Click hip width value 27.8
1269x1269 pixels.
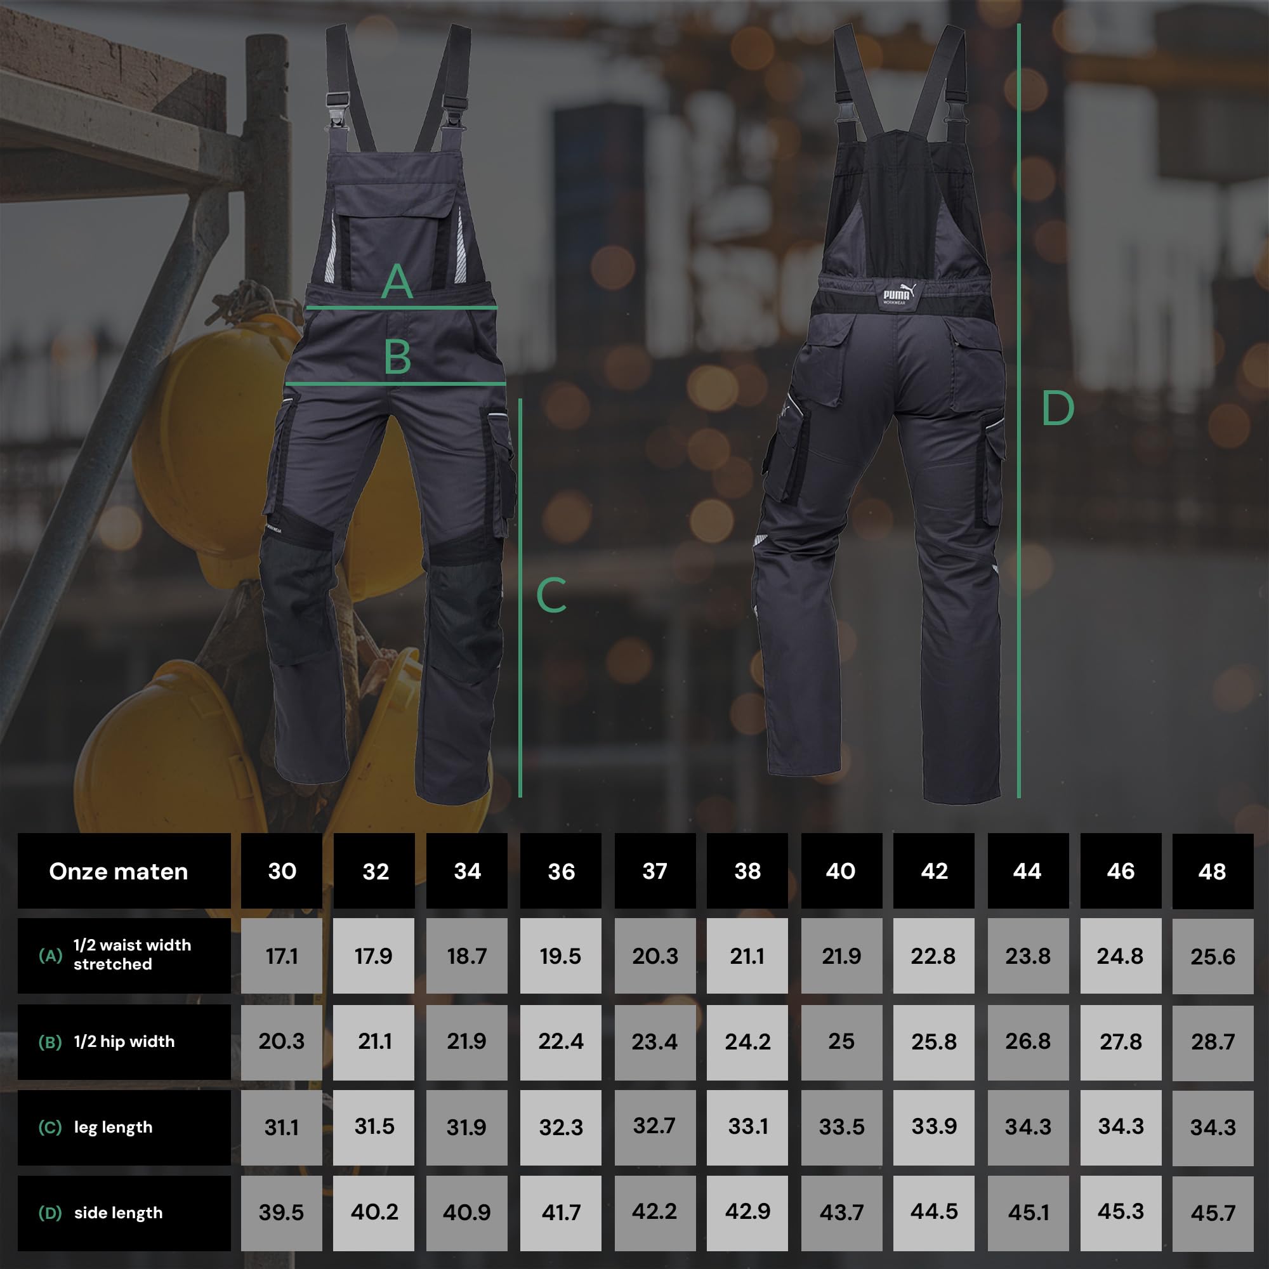pos(1121,1042)
